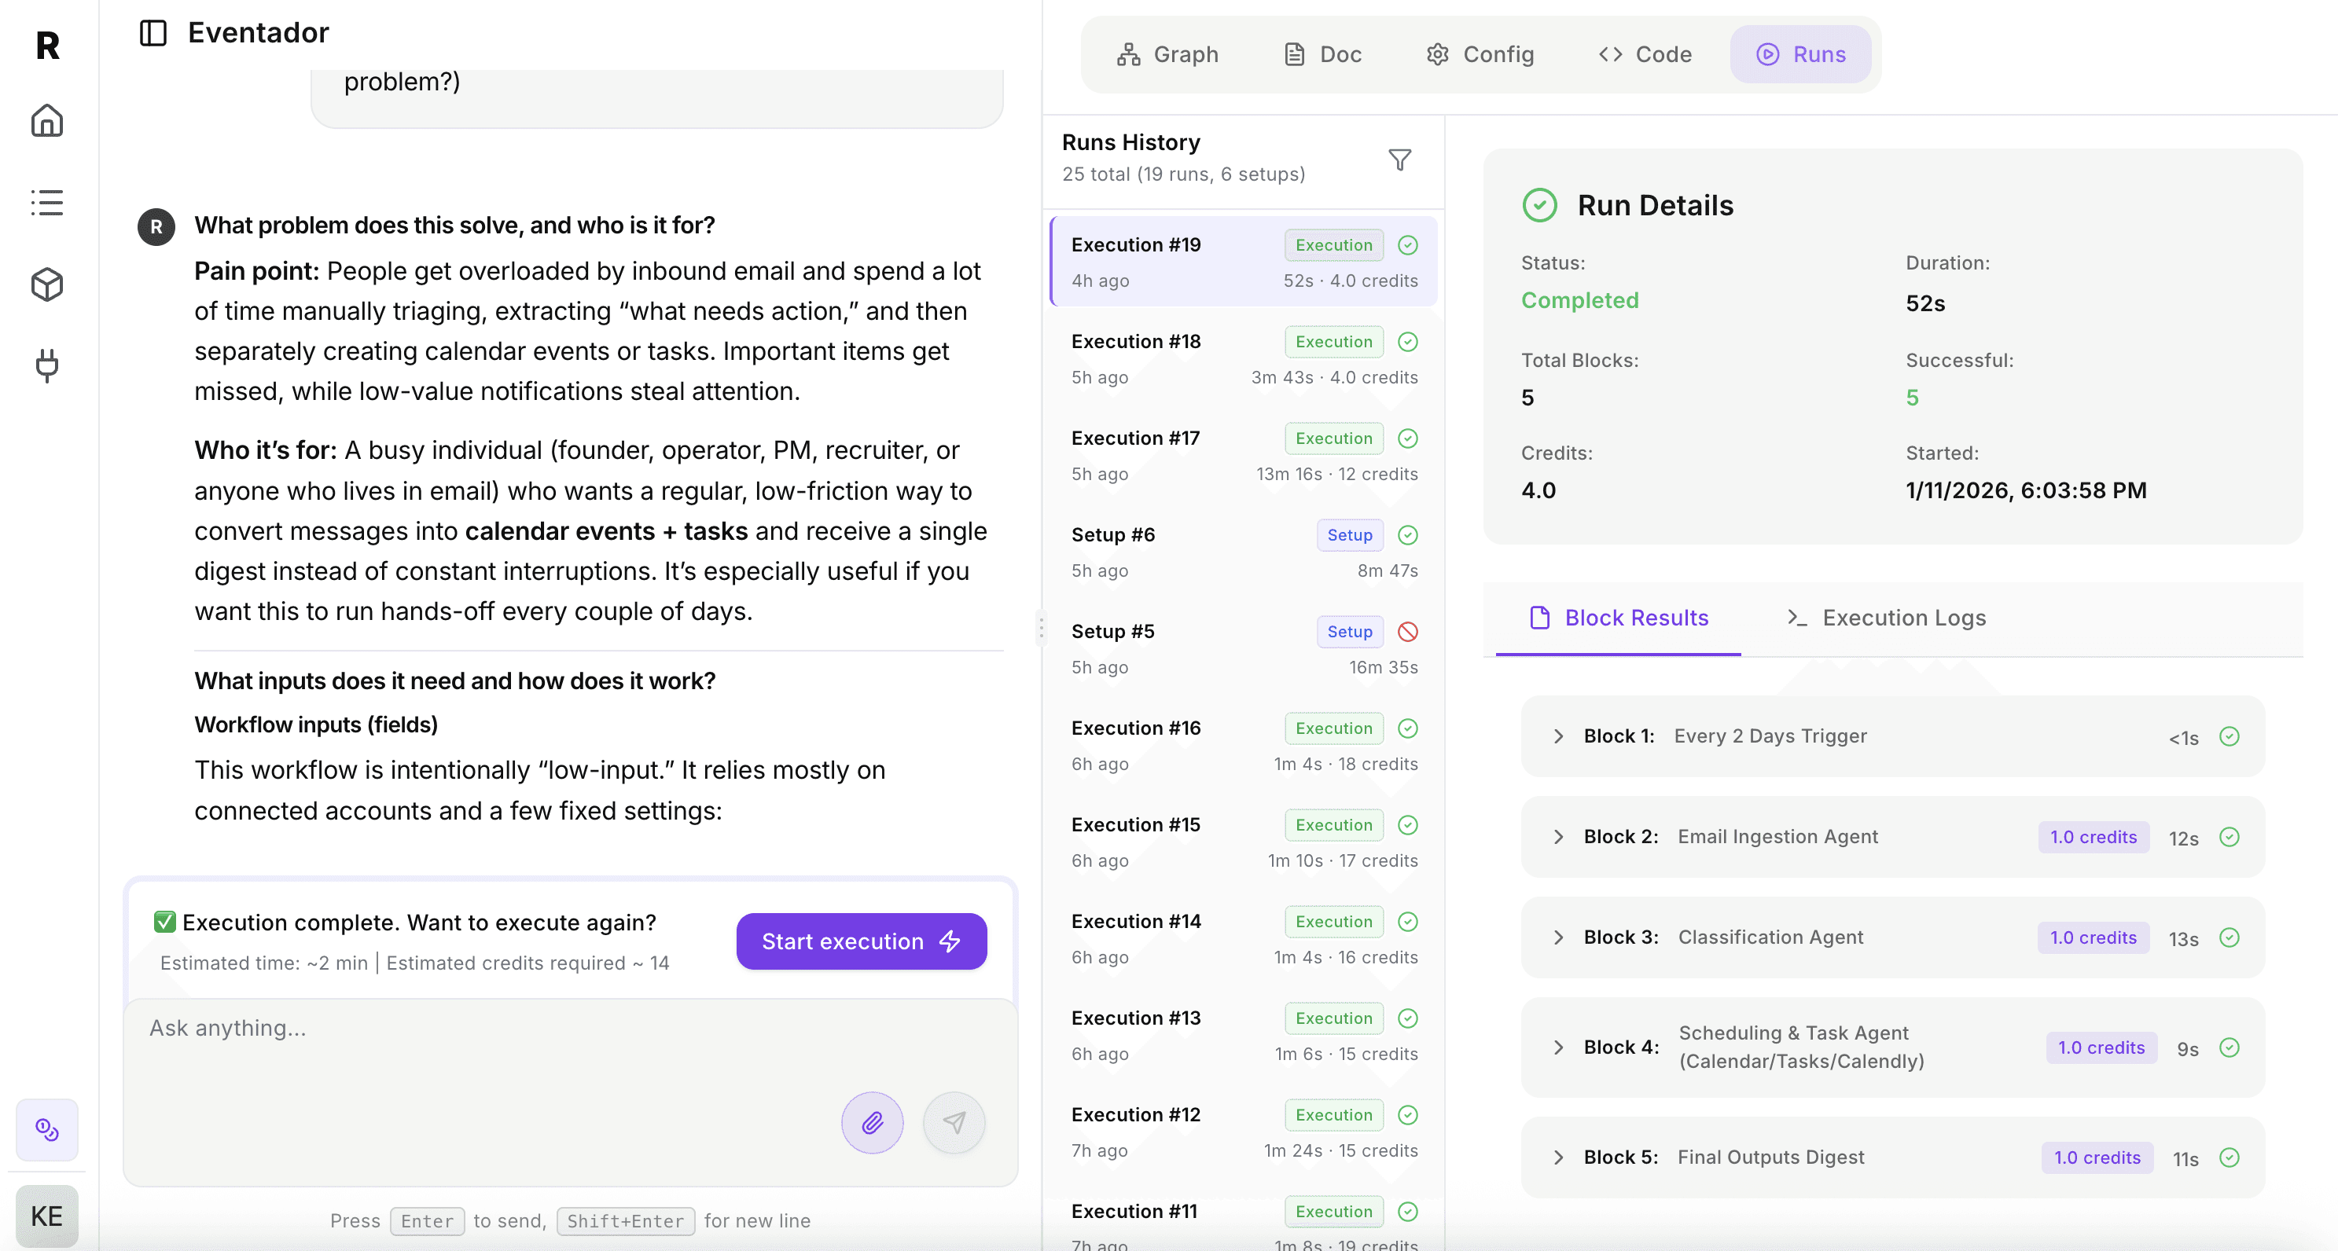This screenshot has width=2338, height=1251.
Task: Toggle the sidebar panel icon beside Eventador
Action: tap(153, 33)
